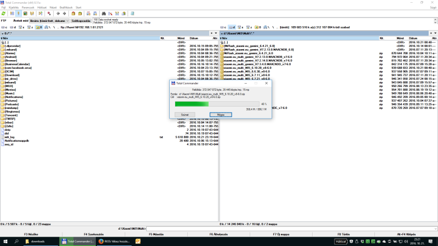The image size is (438, 246).
Task: Click the unpack files toolbar icon
Action: (x=80, y=13)
